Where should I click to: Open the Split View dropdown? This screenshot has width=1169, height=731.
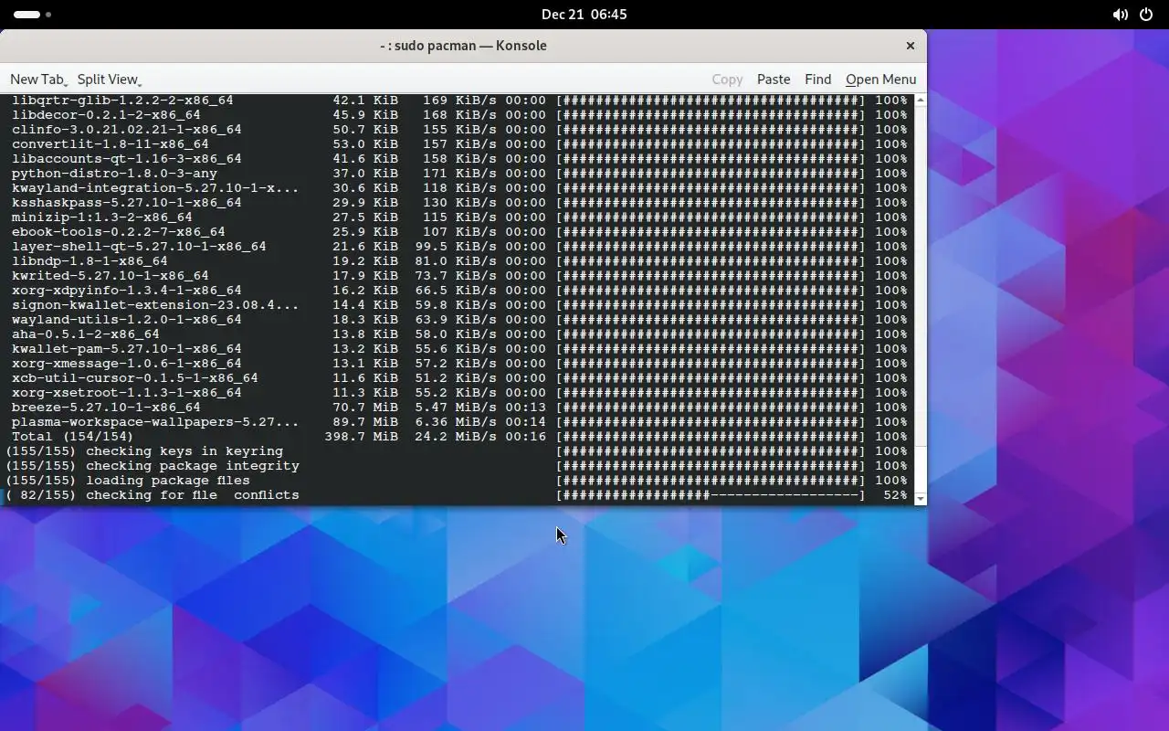pyautogui.click(x=109, y=79)
